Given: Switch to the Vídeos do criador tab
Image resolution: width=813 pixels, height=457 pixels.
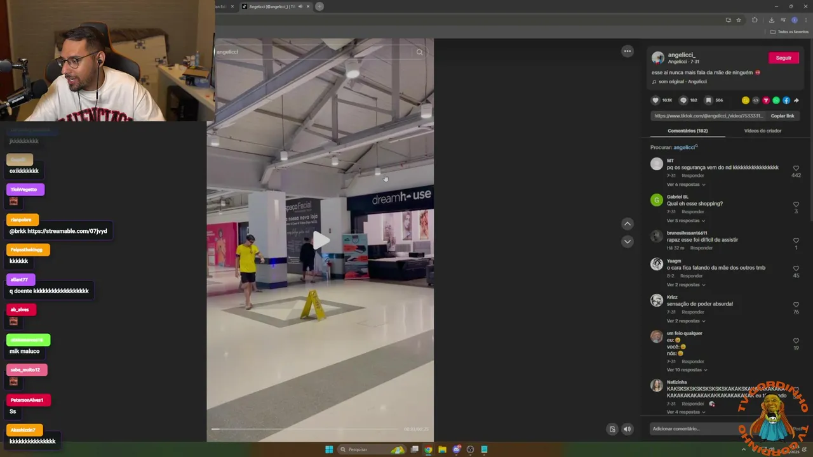Looking at the screenshot, I should pos(763,131).
